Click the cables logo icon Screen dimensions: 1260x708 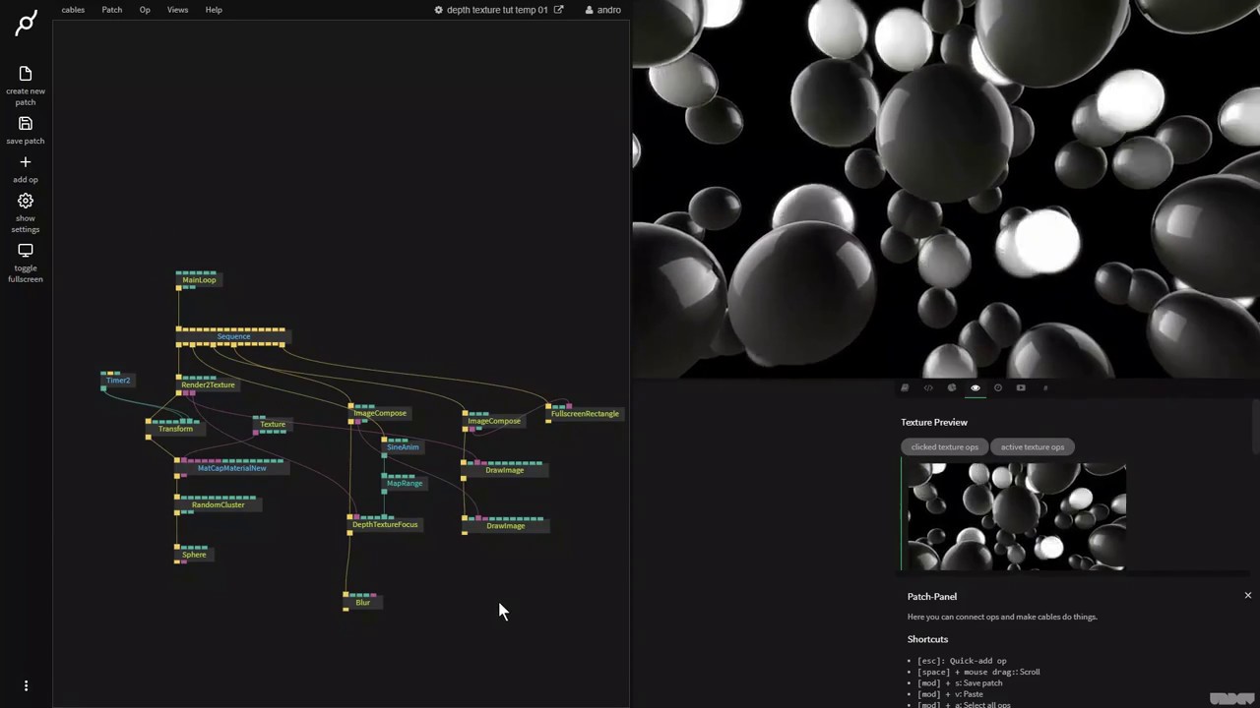26,23
